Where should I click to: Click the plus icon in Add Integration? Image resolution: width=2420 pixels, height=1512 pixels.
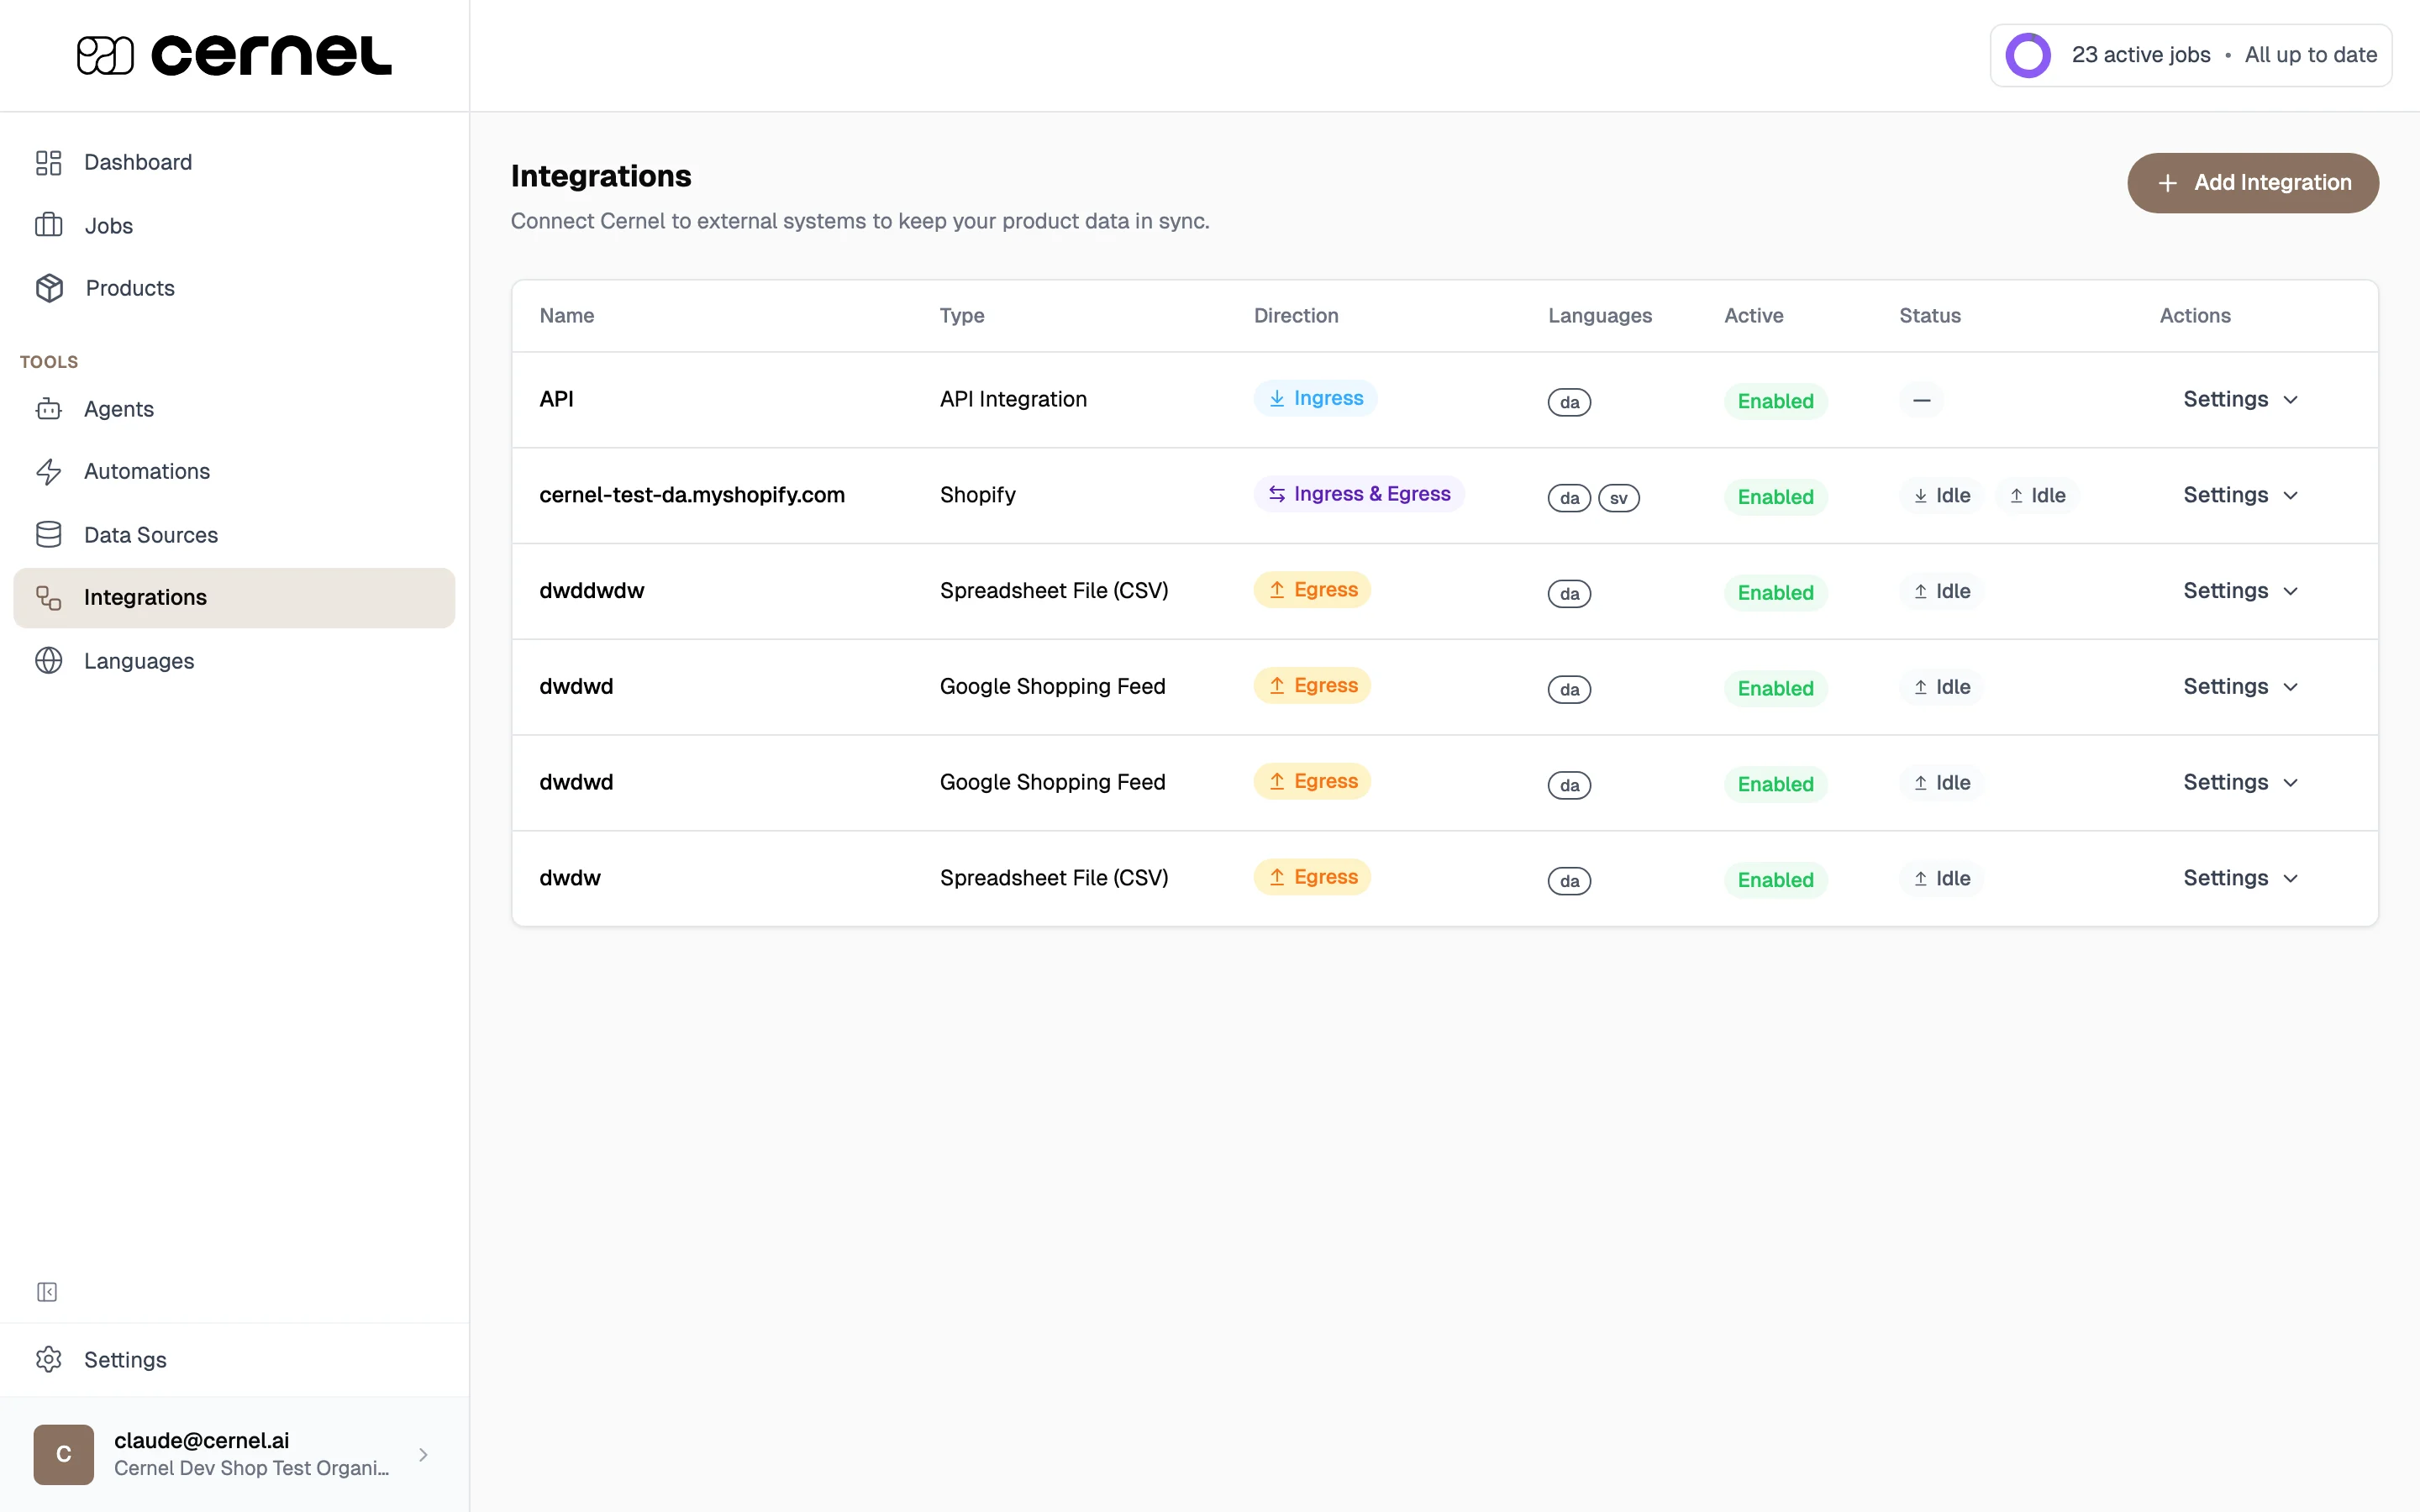(2167, 183)
